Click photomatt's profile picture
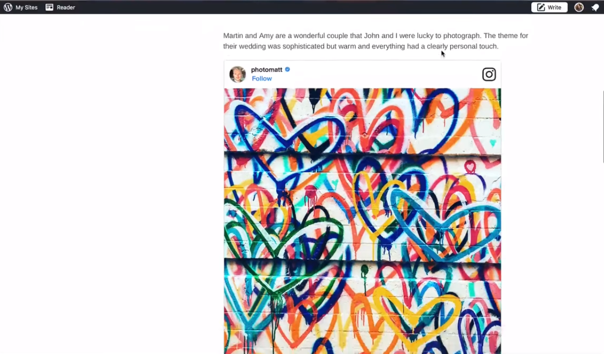Screen dimensions: 604x354 (237, 74)
